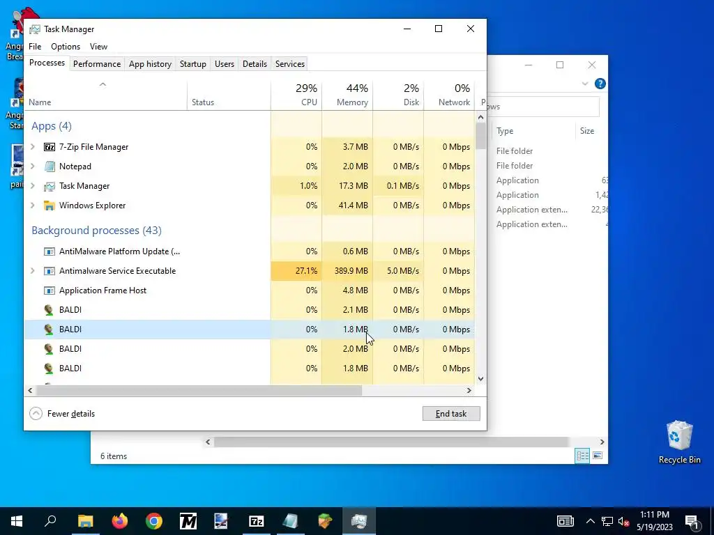
Task: Click the Notepad process icon
Action: point(50,166)
